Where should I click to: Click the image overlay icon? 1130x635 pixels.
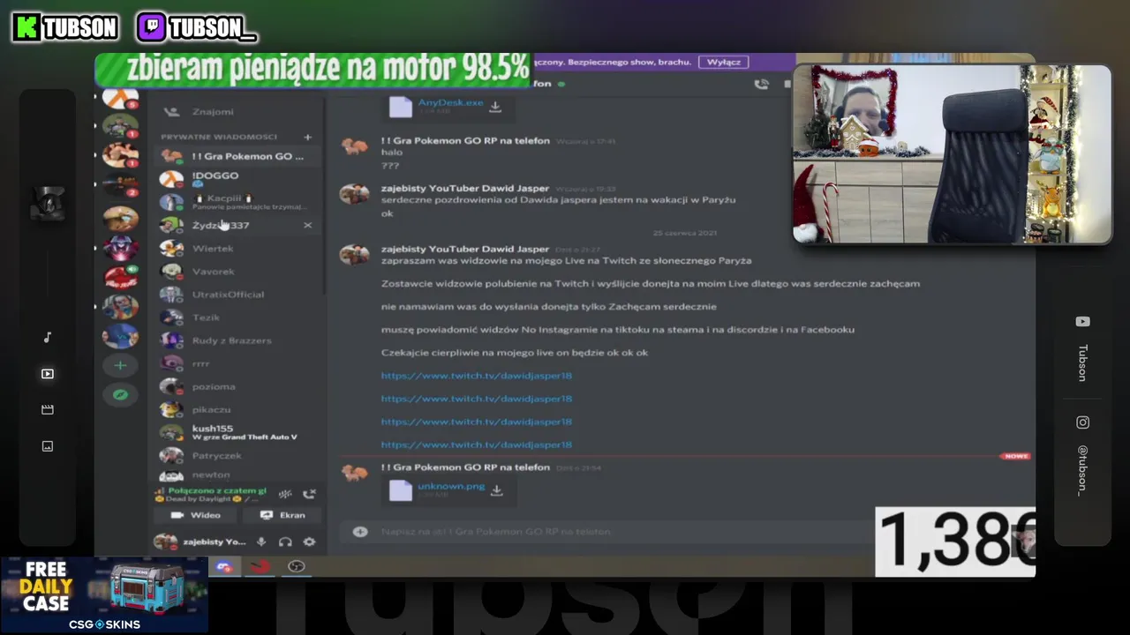coord(48,446)
